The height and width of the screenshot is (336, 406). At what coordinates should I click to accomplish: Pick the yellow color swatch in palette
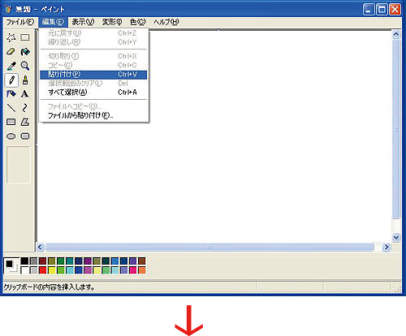(x=52, y=270)
